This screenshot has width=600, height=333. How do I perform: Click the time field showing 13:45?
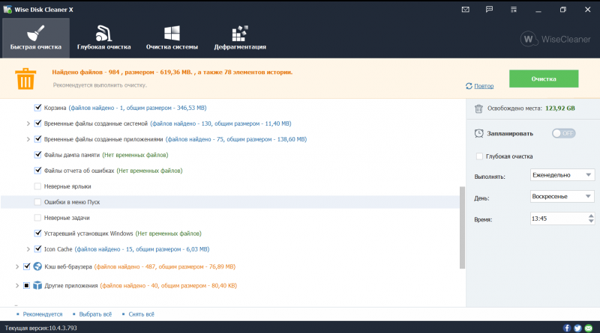coord(559,219)
